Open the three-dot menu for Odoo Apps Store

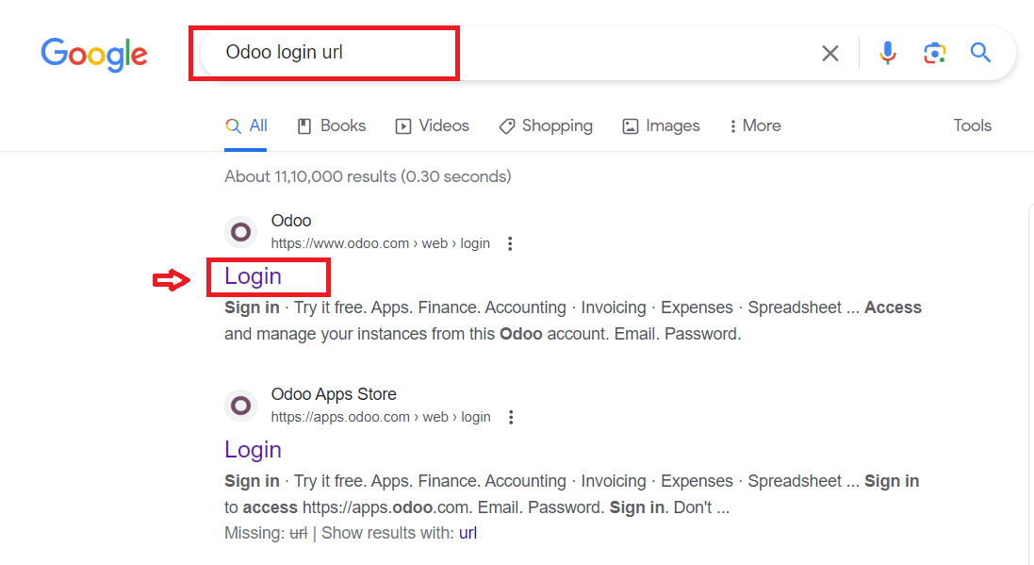pos(510,416)
